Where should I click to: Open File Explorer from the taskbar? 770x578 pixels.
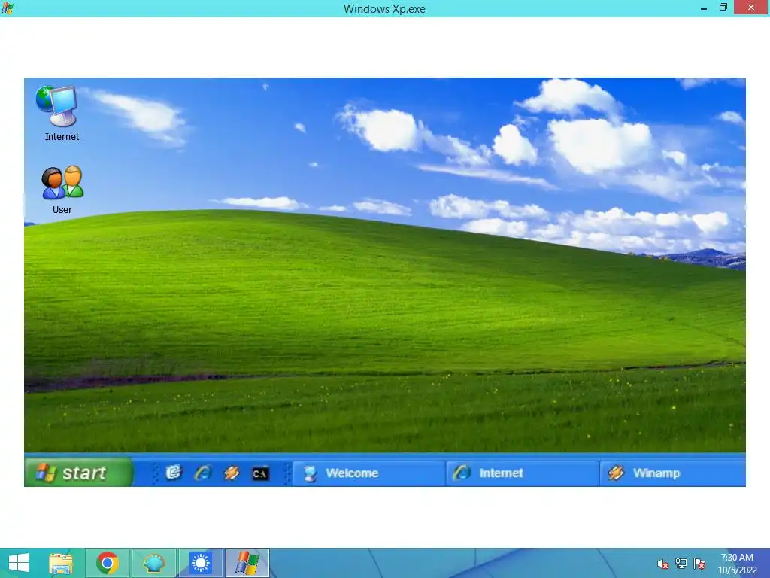(61, 563)
